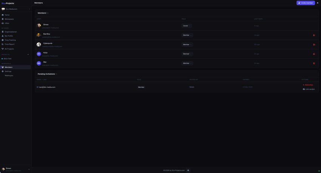Click the remove member icon for Mar
The height and width of the screenshot is (173, 321).
[x=314, y=63]
